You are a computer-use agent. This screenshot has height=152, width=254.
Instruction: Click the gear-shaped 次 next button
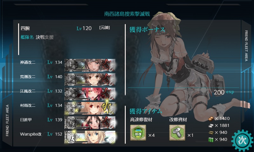coord(242,140)
